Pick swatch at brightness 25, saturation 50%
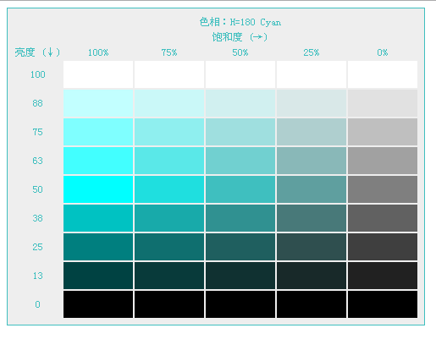The image size is (436, 339). click(240, 247)
